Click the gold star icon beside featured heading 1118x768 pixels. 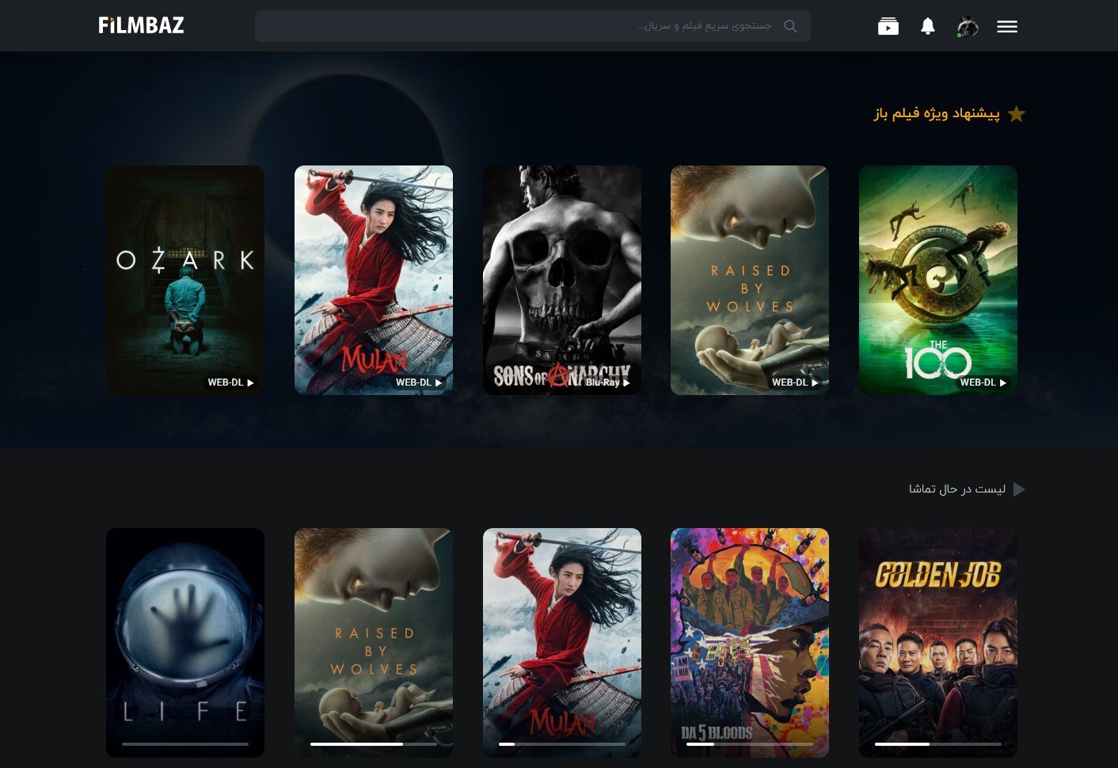point(1017,114)
